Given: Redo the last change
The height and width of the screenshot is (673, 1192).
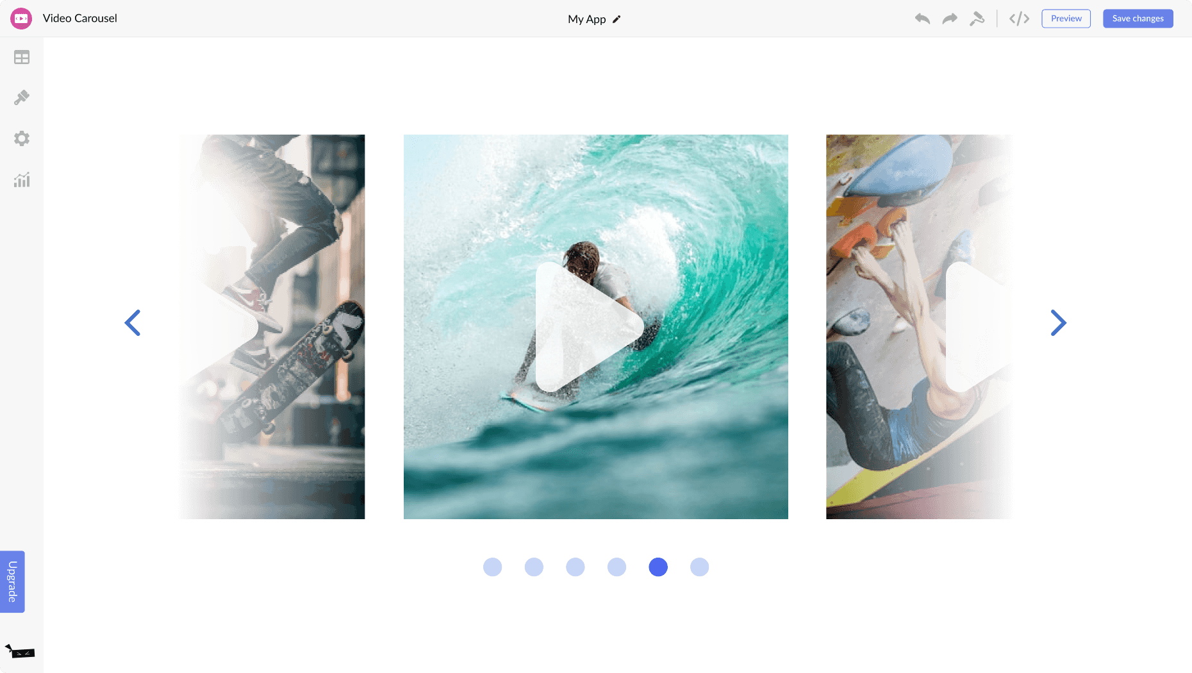Looking at the screenshot, I should tap(950, 19).
